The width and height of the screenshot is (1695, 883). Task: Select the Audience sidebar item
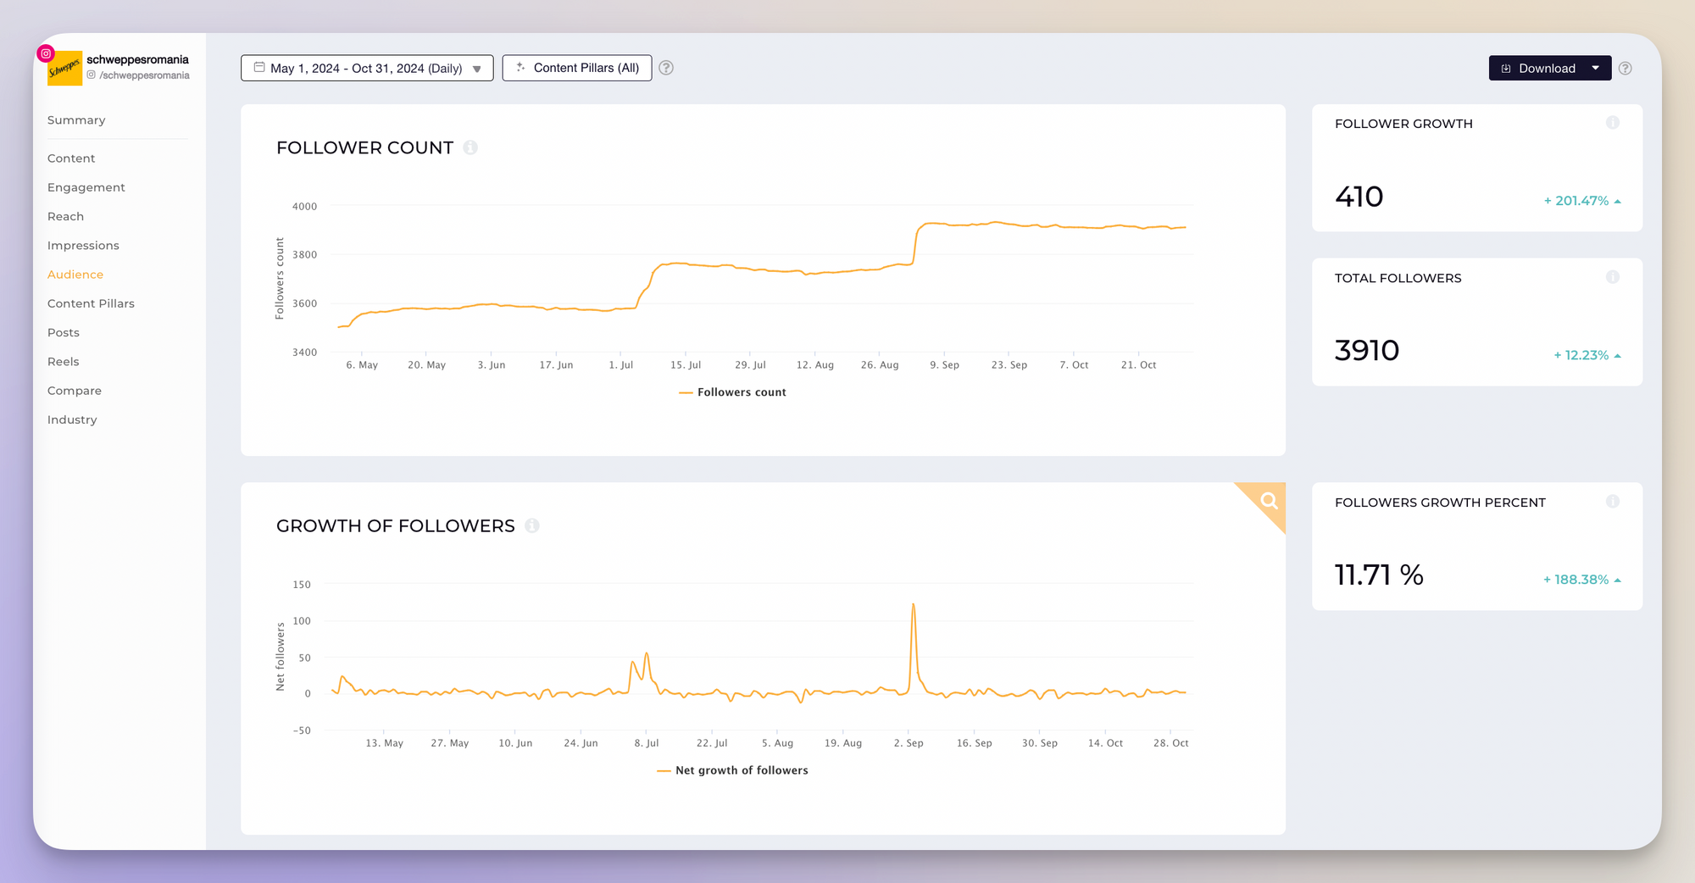[x=75, y=275]
